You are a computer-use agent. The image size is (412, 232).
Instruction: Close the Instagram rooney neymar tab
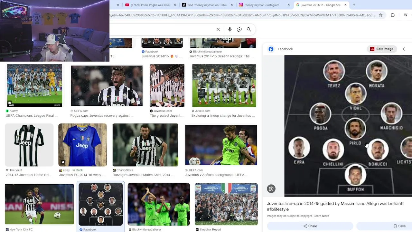(288, 5)
